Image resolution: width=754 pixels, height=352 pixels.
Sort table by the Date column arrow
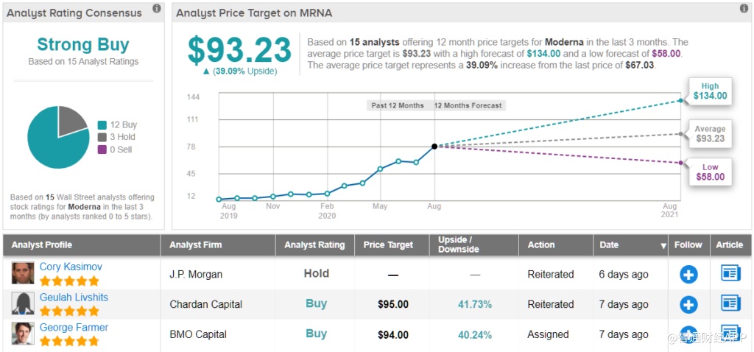pos(663,245)
